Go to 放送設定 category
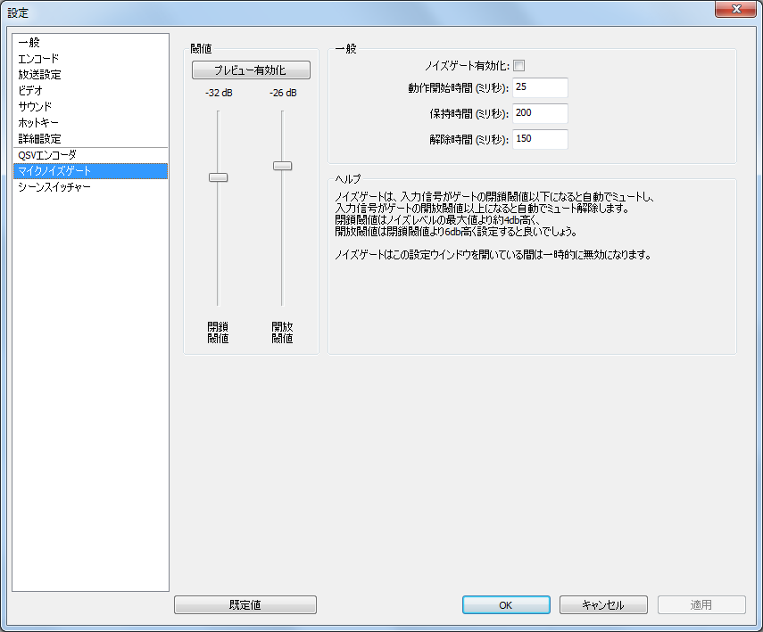763x632 pixels. 90,74
